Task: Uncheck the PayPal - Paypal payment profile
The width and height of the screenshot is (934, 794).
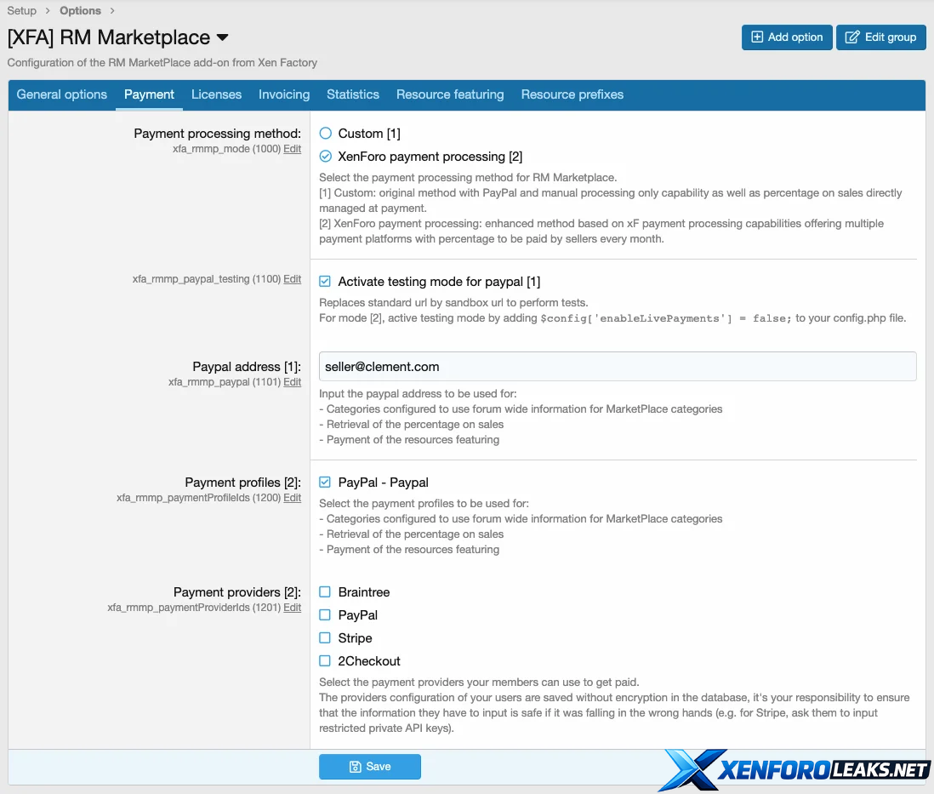Action: point(326,483)
